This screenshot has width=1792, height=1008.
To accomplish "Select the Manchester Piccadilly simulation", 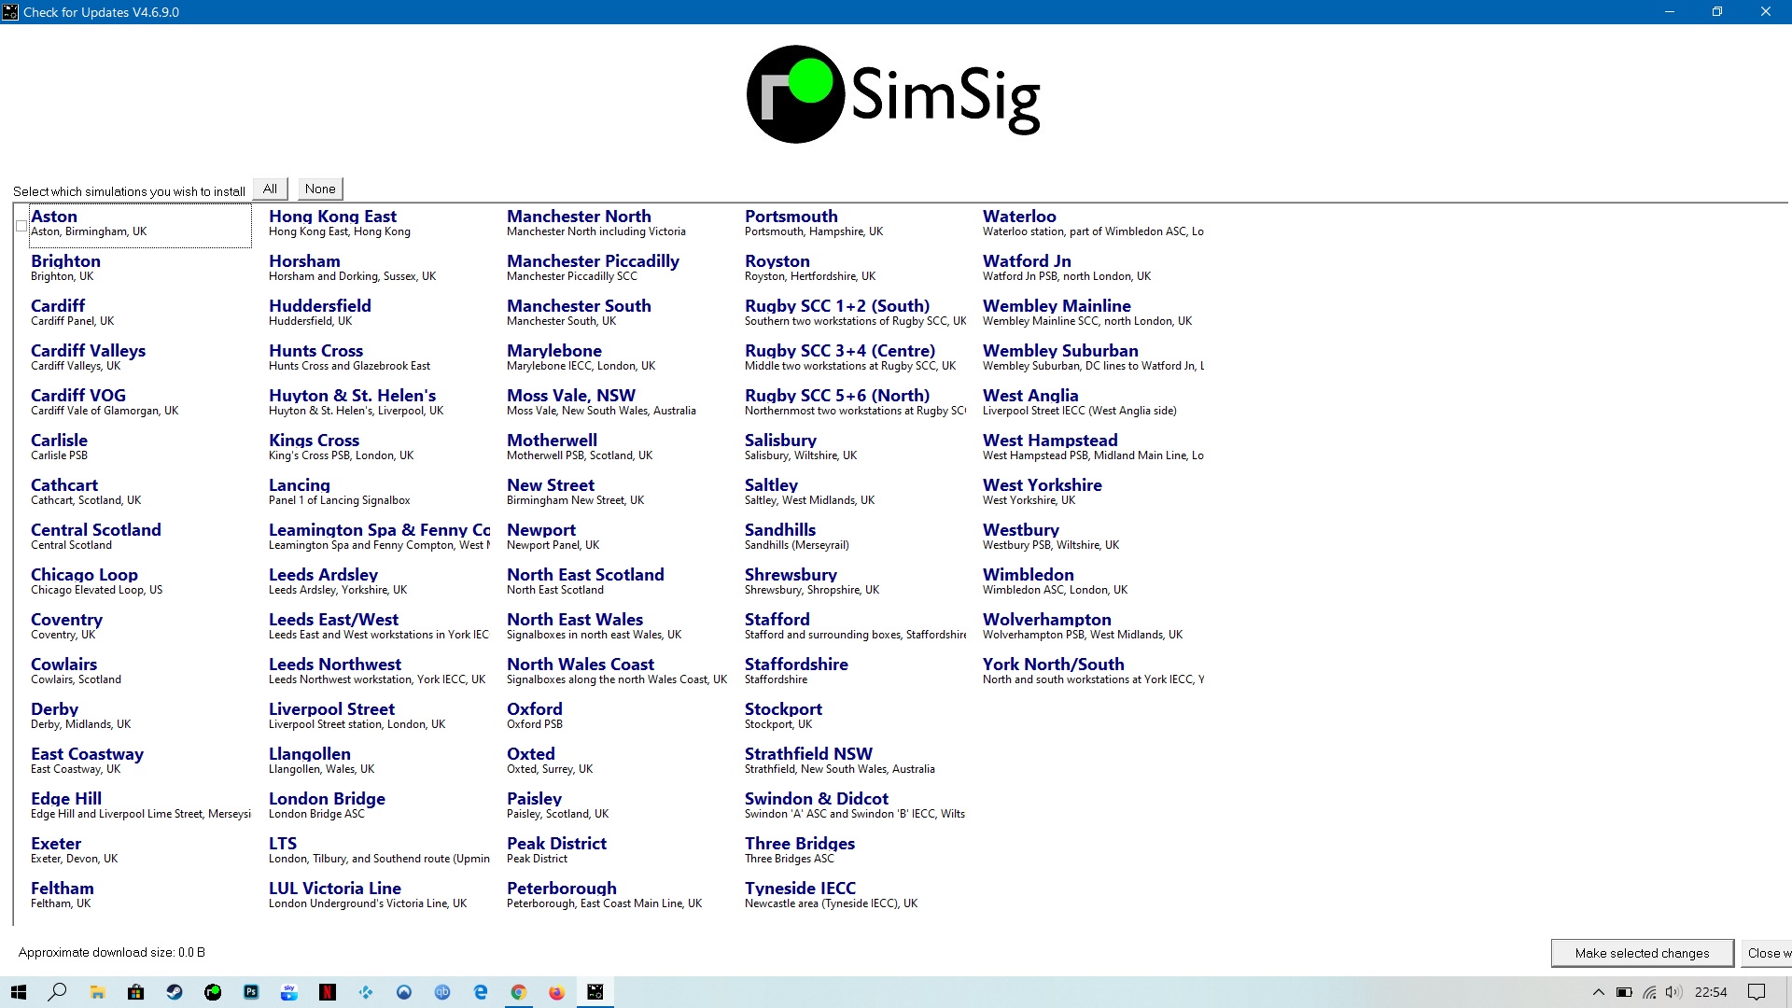I will click(593, 267).
